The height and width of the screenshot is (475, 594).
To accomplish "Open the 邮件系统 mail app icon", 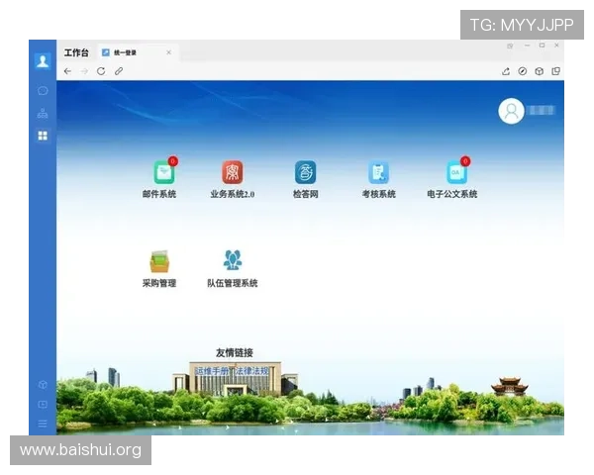I will coord(164,172).
